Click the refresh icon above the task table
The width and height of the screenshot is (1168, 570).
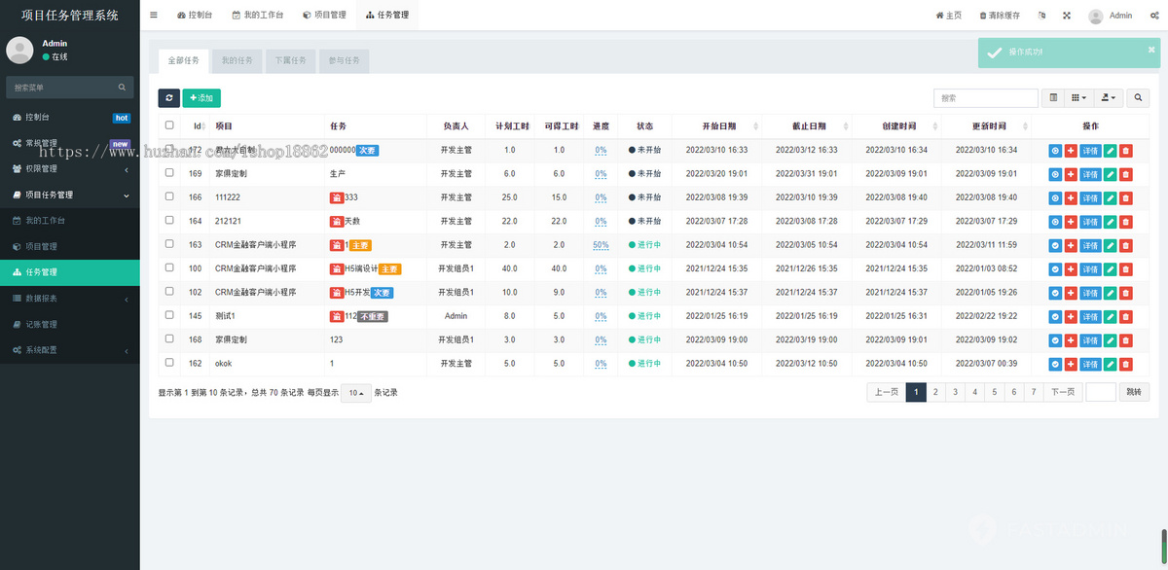(x=169, y=98)
